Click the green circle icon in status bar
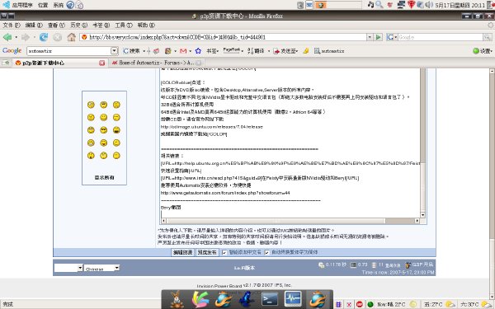The width and height of the screenshot is (495, 309). (x=370, y=304)
